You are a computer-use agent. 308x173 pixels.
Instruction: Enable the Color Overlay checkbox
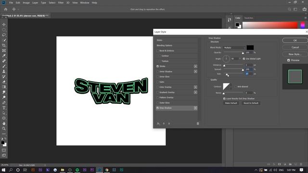click(157, 87)
